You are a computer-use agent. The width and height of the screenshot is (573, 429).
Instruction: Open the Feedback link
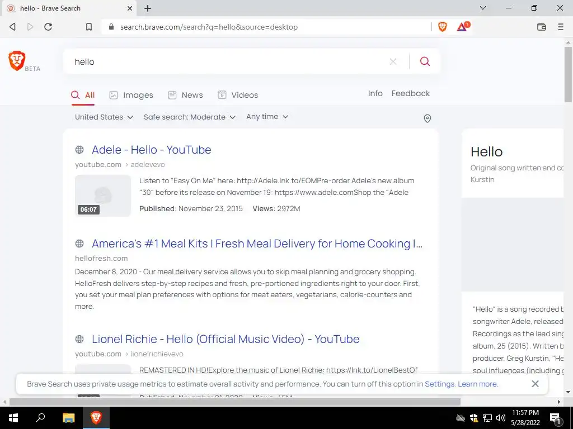[x=410, y=93]
